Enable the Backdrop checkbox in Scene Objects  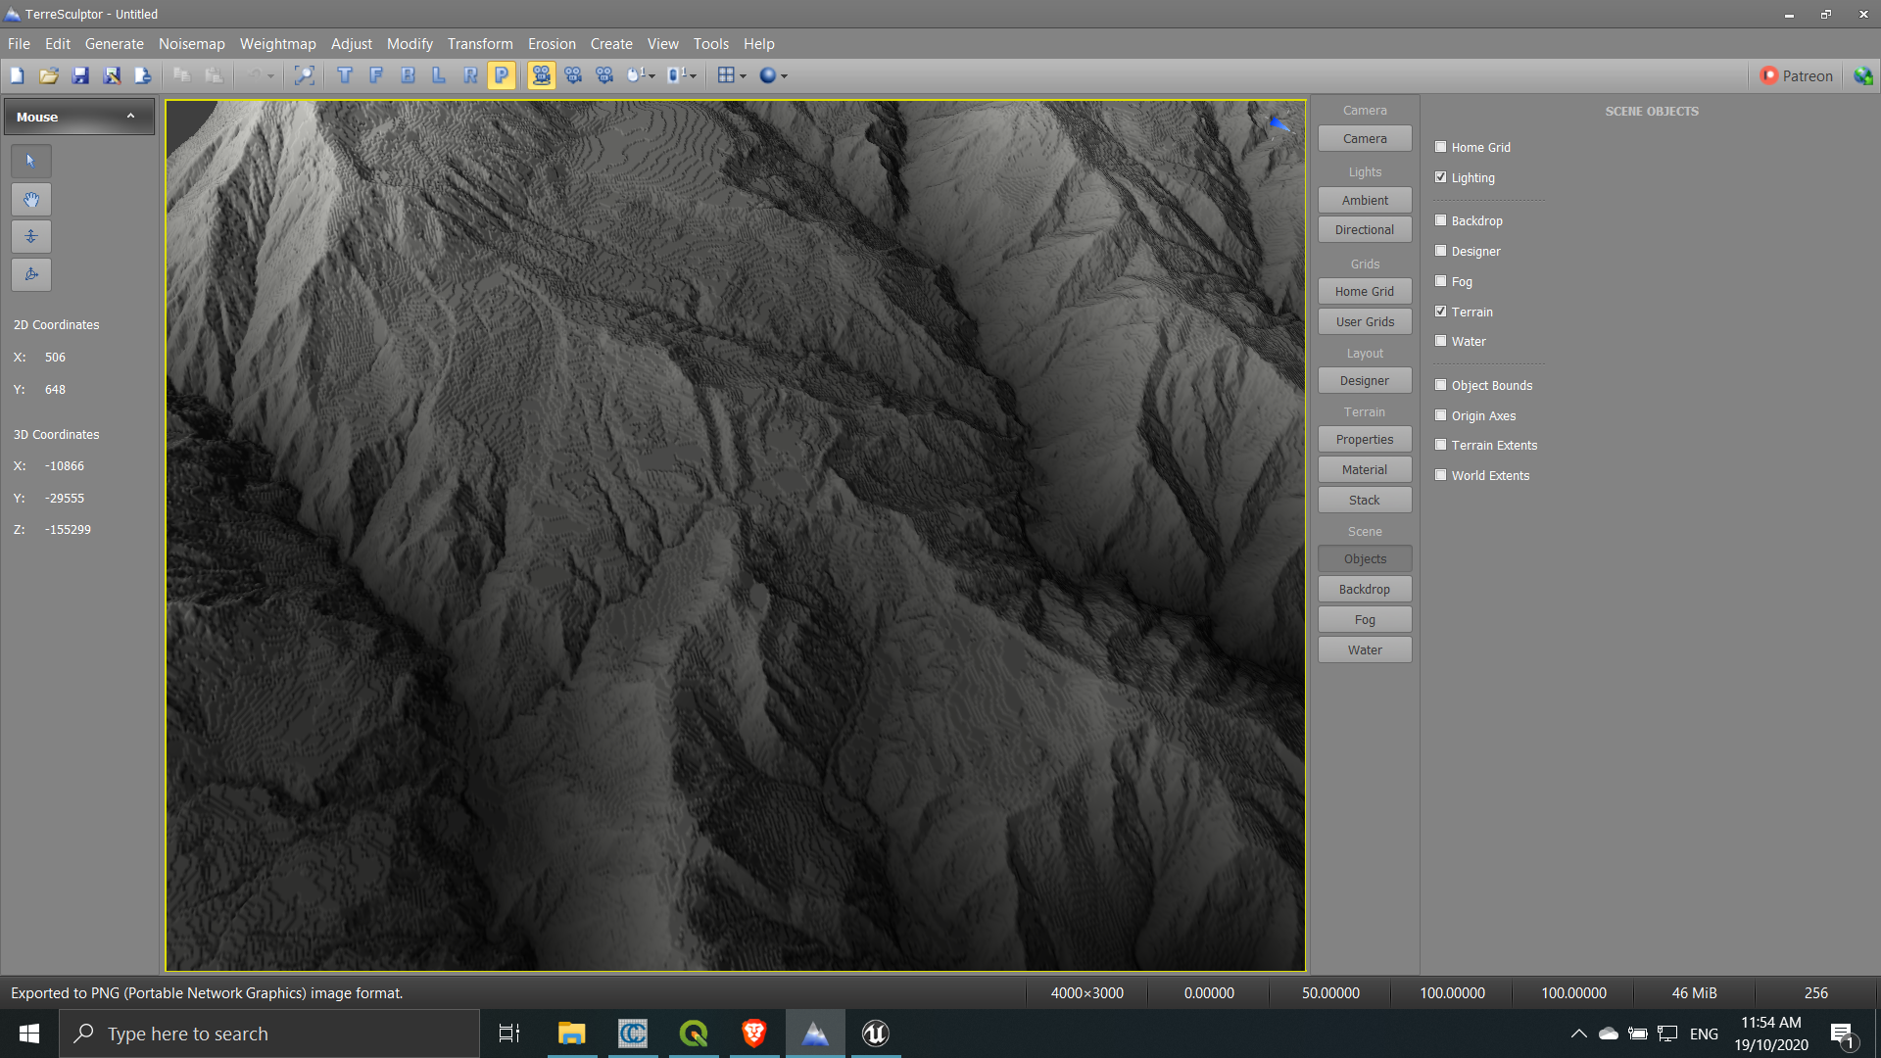click(x=1440, y=219)
